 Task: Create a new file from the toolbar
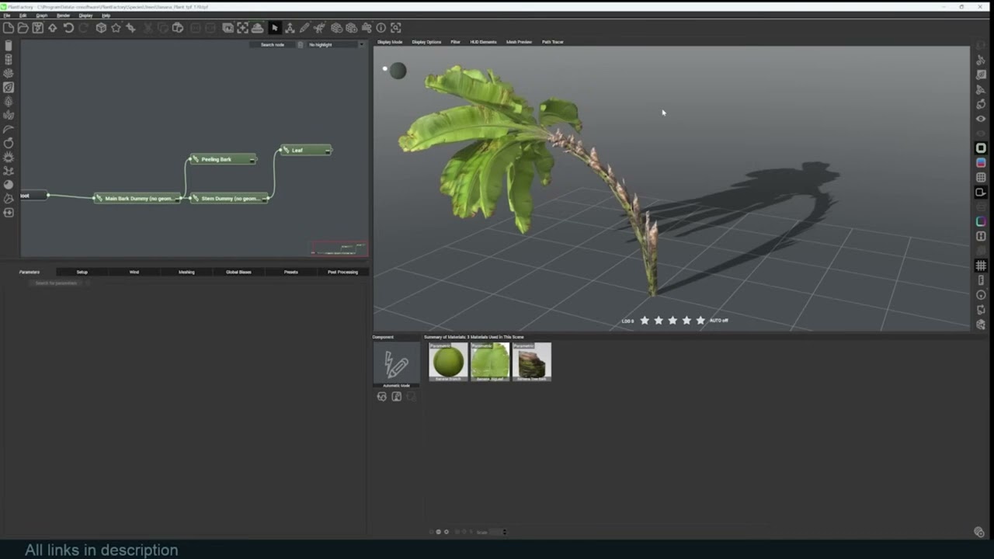(x=8, y=28)
